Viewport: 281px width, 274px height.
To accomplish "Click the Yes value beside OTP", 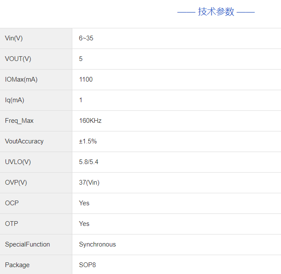I will (x=84, y=224).
